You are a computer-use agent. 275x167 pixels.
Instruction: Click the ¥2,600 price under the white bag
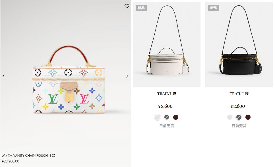pos(165,106)
